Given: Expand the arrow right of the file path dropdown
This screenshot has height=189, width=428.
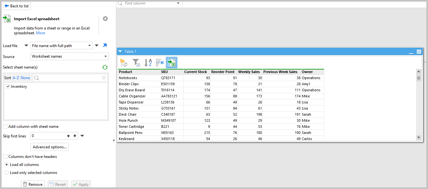Looking at the screenshot, I should point(97,46).
